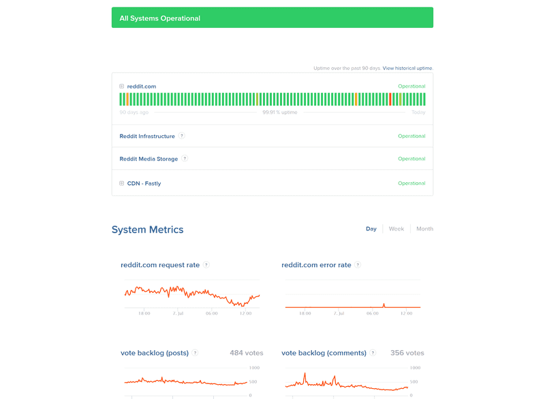Open the Reddit Media Storage help tooltip
Screen dimensions: 545x399
click(x=185, y=158)
